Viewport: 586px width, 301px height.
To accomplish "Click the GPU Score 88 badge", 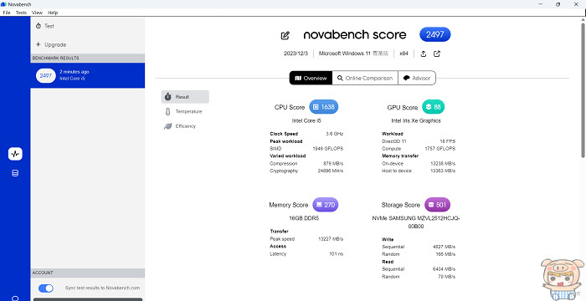I will (x=433, y=107).
